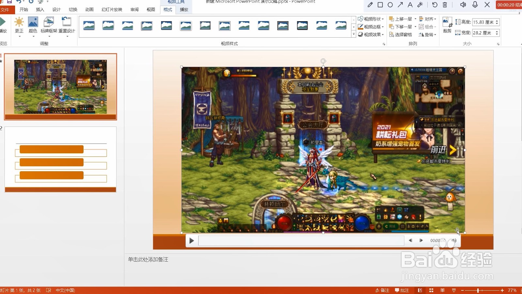522x294 pixels.
Task: Select the arrow annotation tool
Action: pos(400,5)
